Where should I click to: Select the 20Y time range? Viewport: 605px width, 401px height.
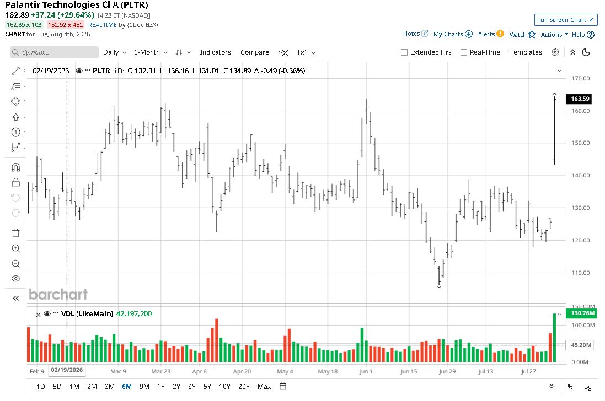pos(244,386)
